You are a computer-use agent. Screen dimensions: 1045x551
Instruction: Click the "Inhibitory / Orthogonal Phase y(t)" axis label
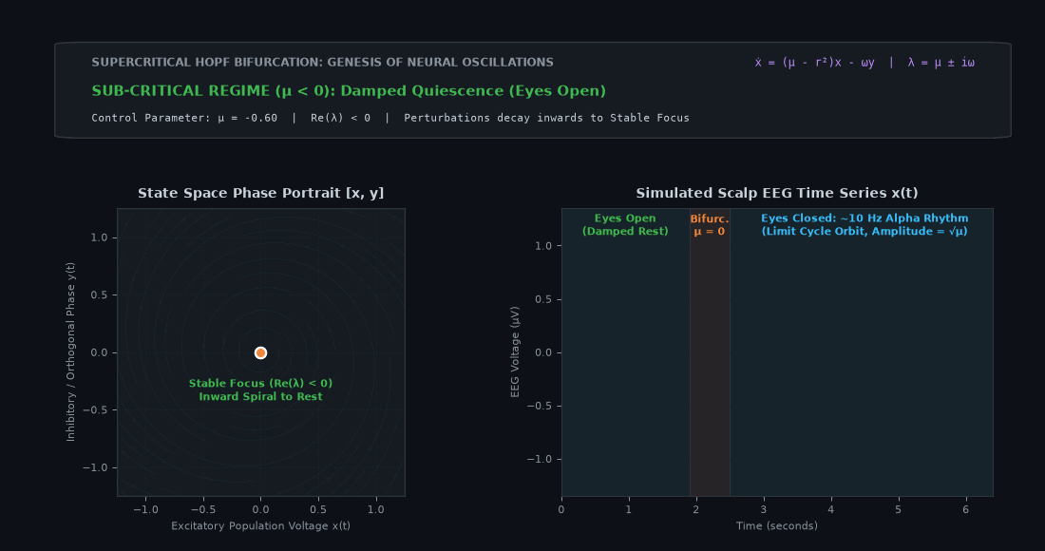tap(70, 351)
